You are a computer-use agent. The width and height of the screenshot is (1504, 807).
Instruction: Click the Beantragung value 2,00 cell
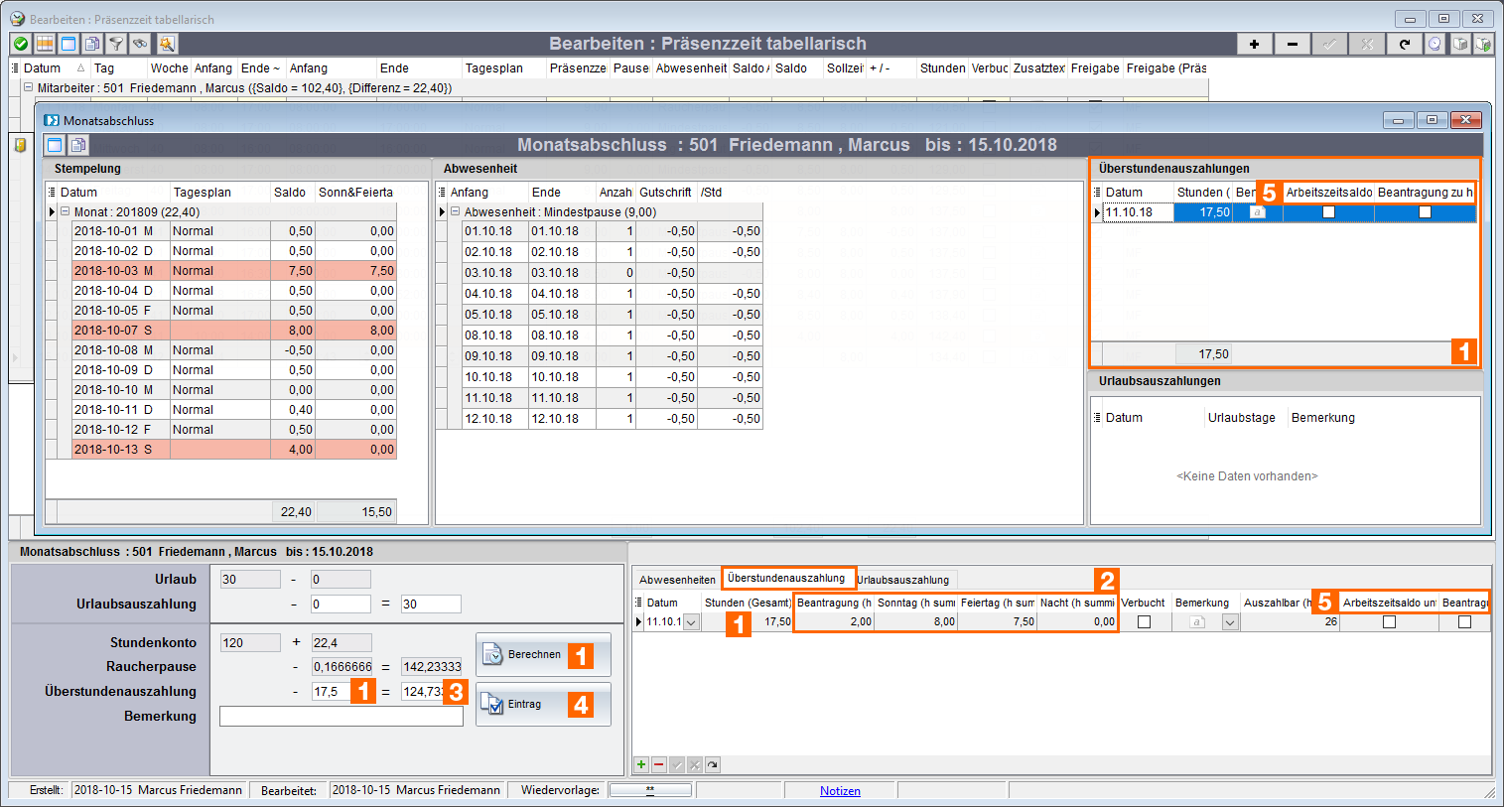coord(834,622)
